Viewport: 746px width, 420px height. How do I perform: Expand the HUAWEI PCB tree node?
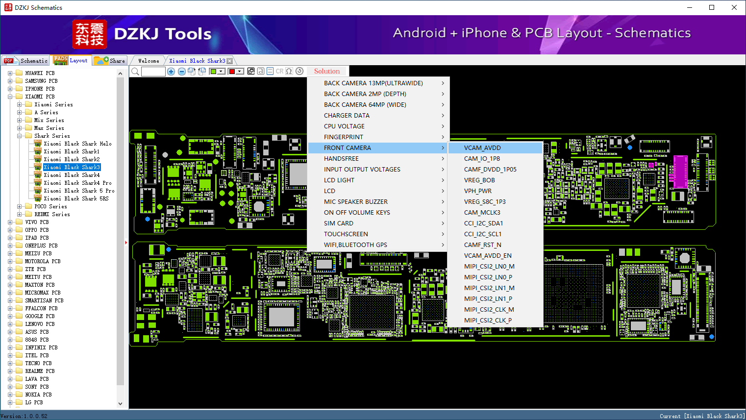(x=10, y=73)
